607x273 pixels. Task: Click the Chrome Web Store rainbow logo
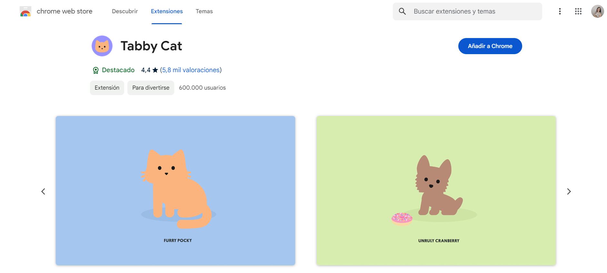tap(25, 12)
